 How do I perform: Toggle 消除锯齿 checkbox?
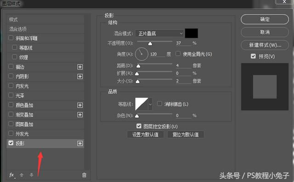coord(159,104)
